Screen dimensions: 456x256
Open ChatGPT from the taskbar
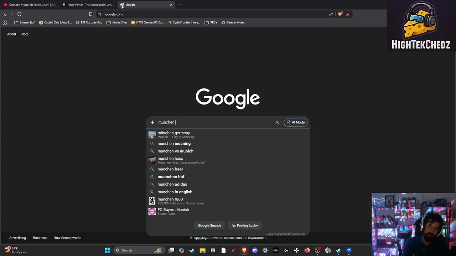[328, 250]
